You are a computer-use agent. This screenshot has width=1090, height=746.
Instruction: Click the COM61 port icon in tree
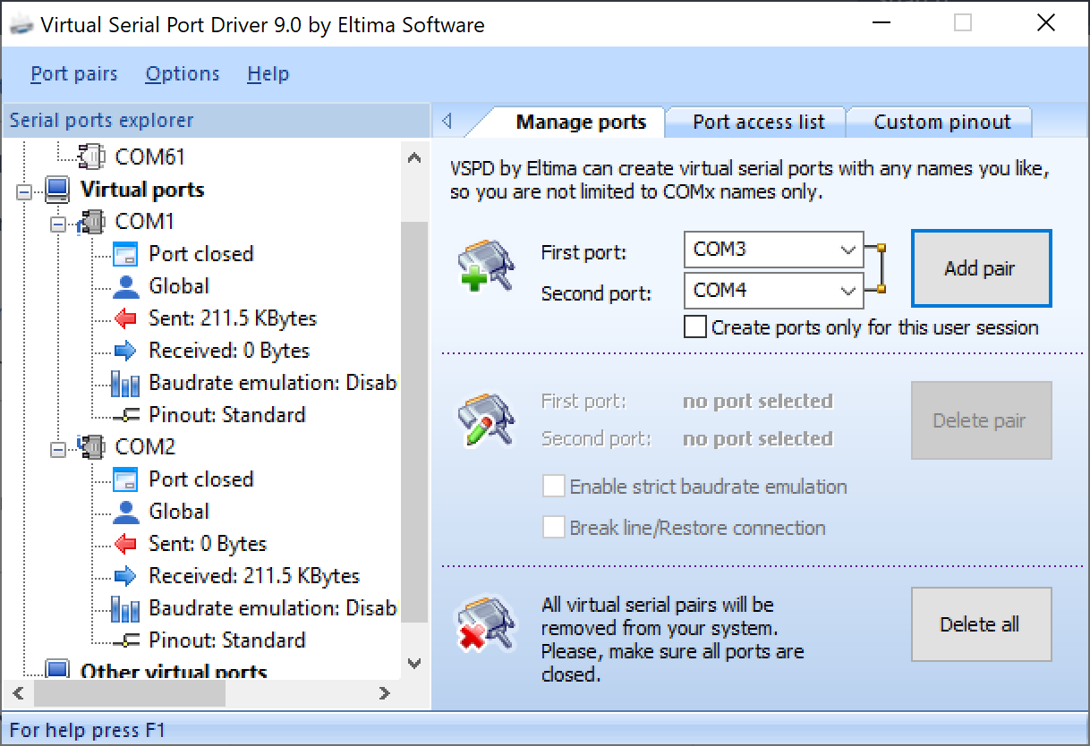pyautogui.click(x=91, y=157)
